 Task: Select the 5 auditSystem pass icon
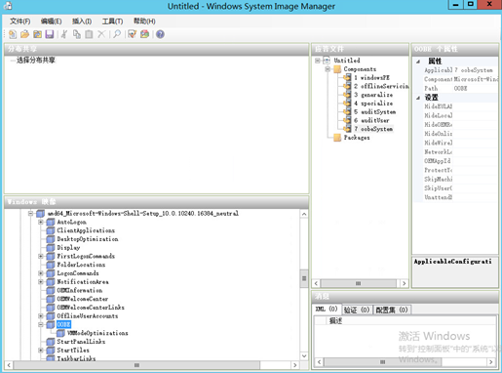[347, 111]
